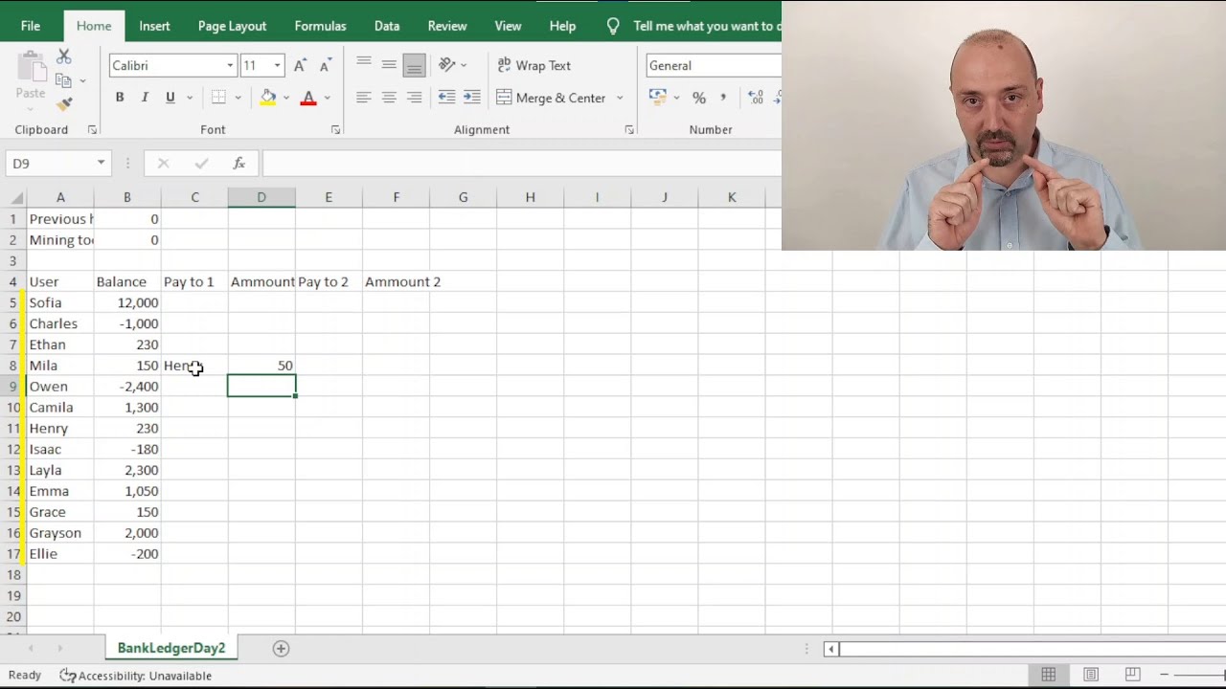Screen dimensions: 1226x689
Task: Click Accessibility: Unavailable in status bar
Action: (135, 676)
